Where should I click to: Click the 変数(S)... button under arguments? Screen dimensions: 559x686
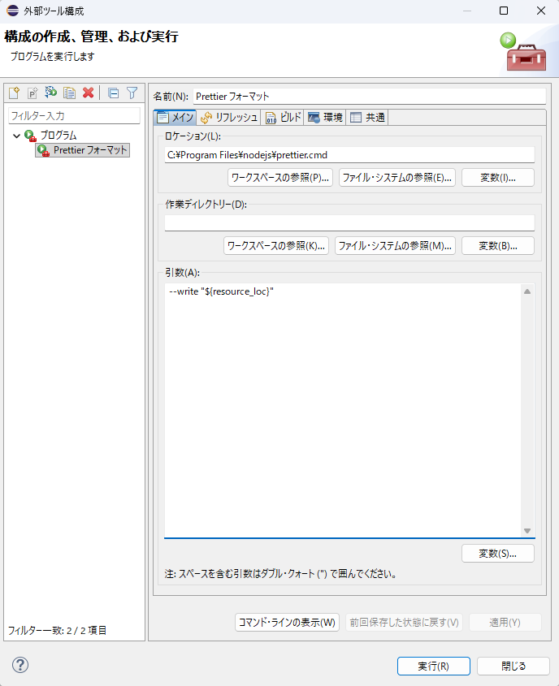coord(497,554)
